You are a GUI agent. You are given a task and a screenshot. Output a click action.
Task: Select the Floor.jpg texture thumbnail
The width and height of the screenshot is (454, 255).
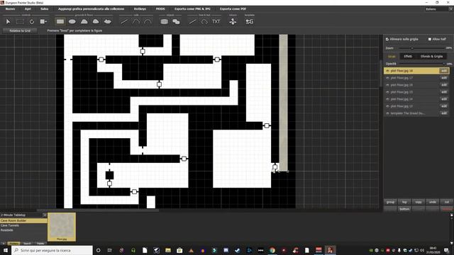[62, 227]
